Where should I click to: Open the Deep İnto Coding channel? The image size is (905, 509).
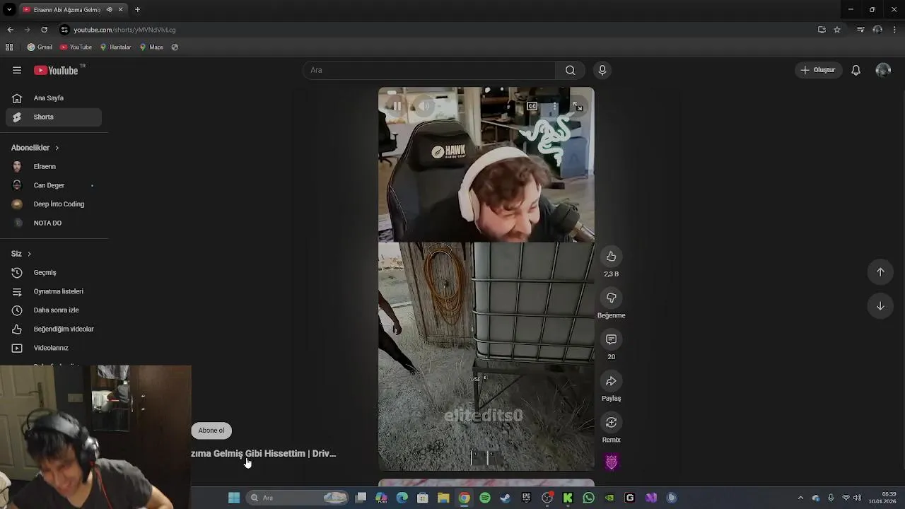click(54, 204)
